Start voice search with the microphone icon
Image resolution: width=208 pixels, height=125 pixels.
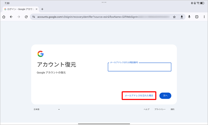(x=189, y=17)
